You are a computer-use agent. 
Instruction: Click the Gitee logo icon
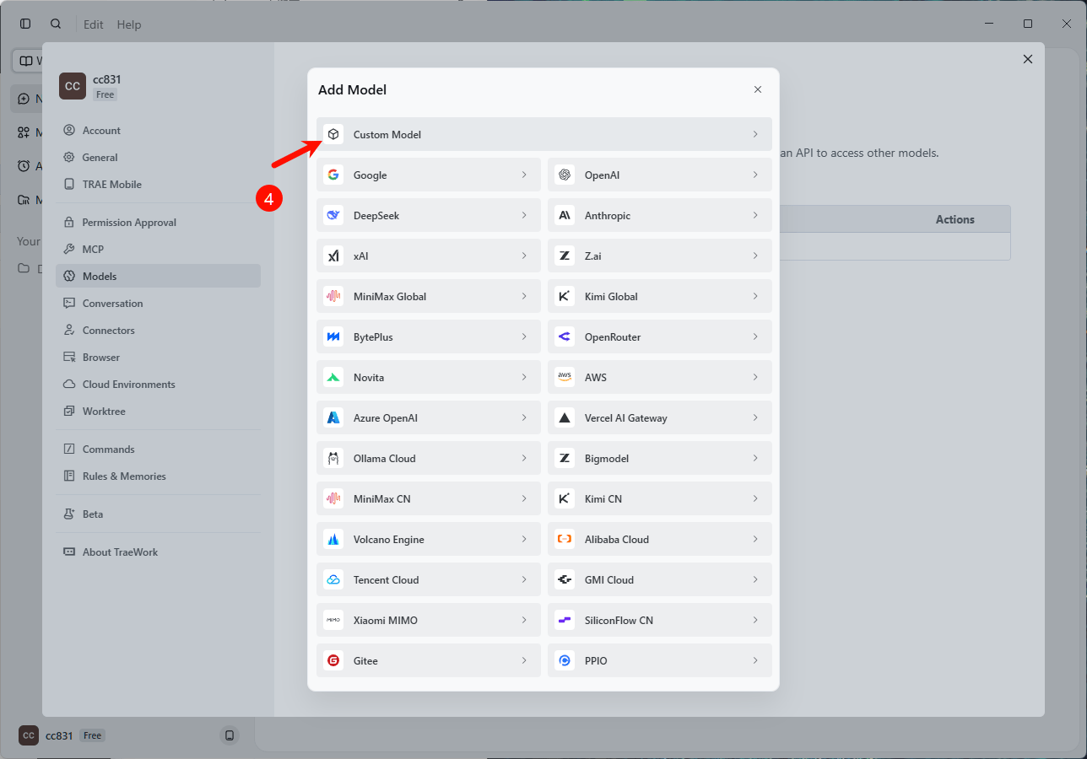[x=333, y=660]
